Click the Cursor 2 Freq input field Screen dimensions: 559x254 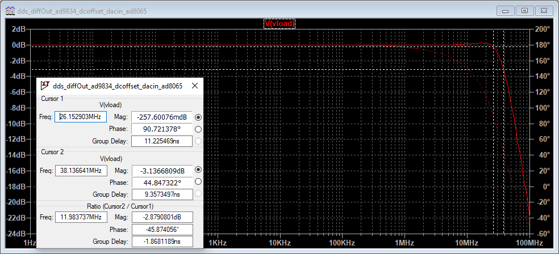(x=80, y=170)
